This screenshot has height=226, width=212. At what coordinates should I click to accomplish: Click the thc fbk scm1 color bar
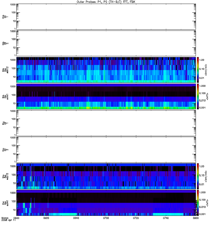(x=198, y=203)
